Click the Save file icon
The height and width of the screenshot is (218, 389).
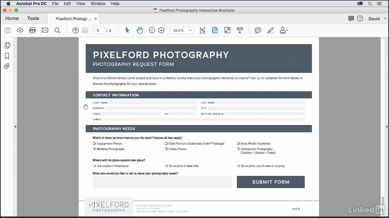8,30
